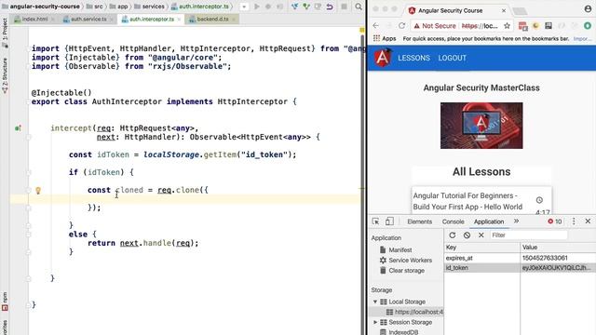Click the implements gutter icon beside intercept
This screenshot has width=596, height=335.
tap(18, 128)
